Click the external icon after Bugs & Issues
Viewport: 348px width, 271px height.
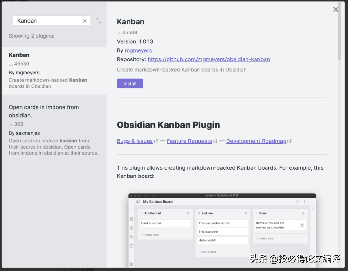click(x=156, y=141)
